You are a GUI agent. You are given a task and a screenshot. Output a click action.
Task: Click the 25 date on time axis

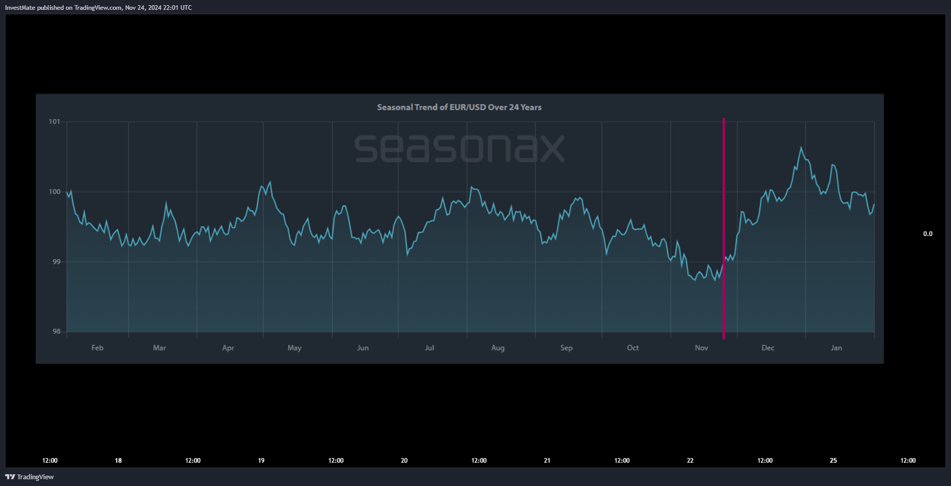pos(833,461)
